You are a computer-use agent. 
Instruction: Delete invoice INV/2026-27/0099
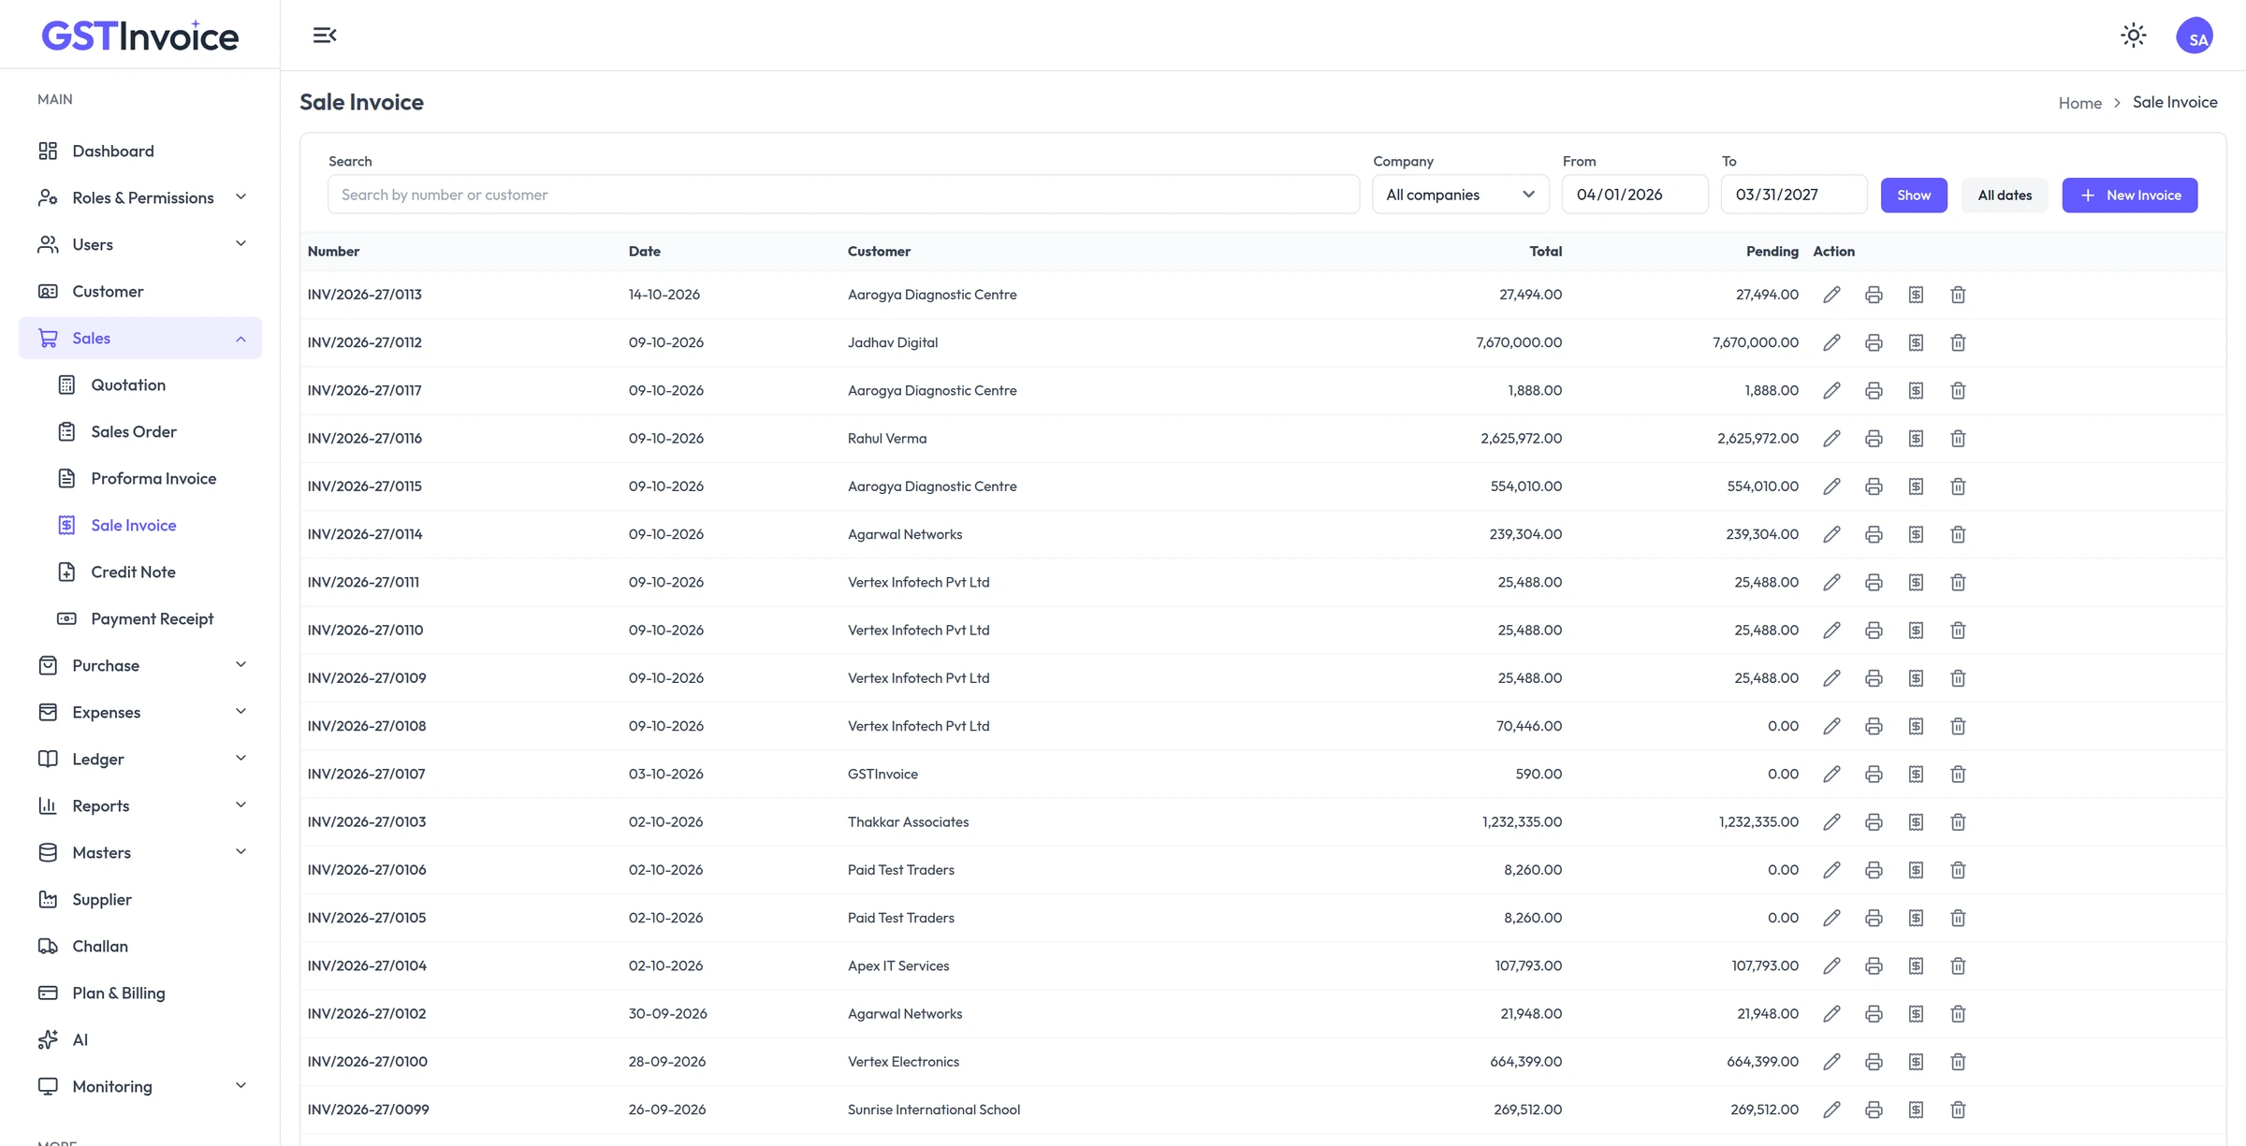(x=1958, y=1110)
